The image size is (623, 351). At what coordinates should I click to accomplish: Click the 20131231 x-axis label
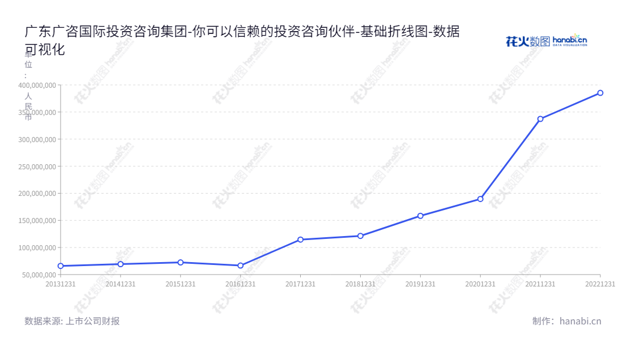point(61,284)
